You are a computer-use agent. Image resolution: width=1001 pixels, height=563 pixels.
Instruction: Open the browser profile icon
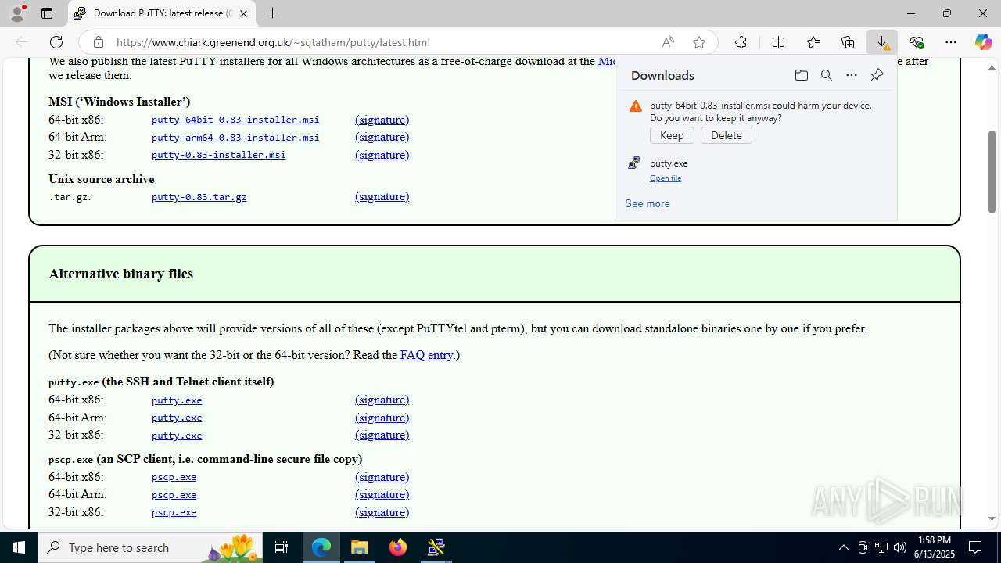pyautogui.click(x=17, y=13)
